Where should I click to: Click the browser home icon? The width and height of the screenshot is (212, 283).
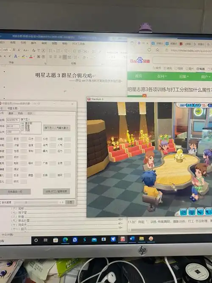pos(157,50)
